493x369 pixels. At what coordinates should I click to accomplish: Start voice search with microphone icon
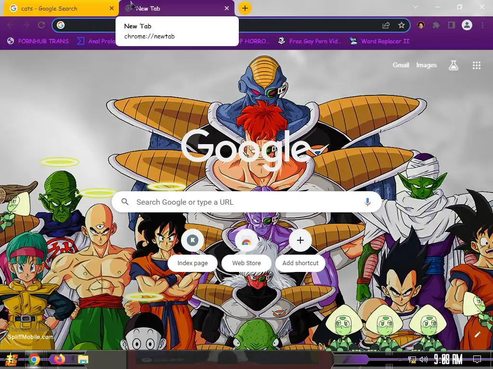(367, 202)
